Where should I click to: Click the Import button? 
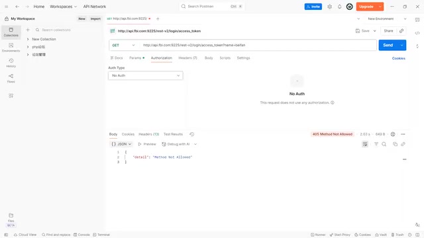(95, 19)
